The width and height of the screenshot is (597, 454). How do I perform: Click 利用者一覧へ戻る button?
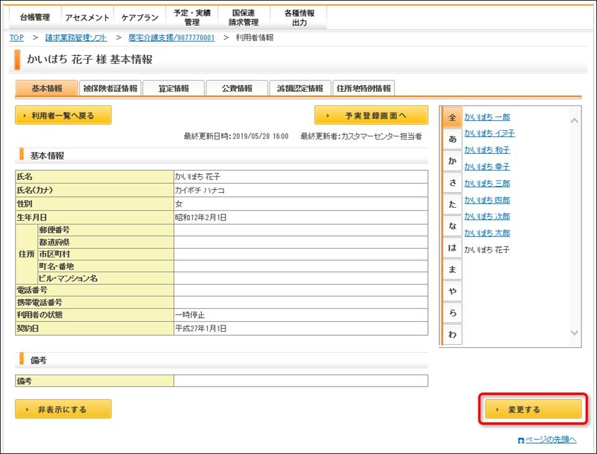tap(63, 115)
